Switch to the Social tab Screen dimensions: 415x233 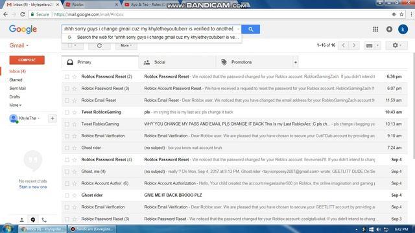(x=177, y=62)
